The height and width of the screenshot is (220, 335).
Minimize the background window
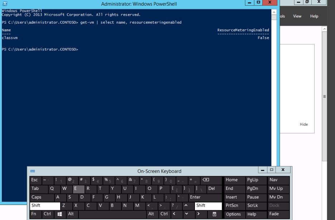tap(298, 2)
